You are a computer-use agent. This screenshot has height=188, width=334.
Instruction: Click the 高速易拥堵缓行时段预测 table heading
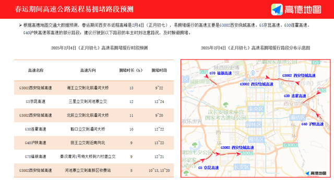[99, 48]
